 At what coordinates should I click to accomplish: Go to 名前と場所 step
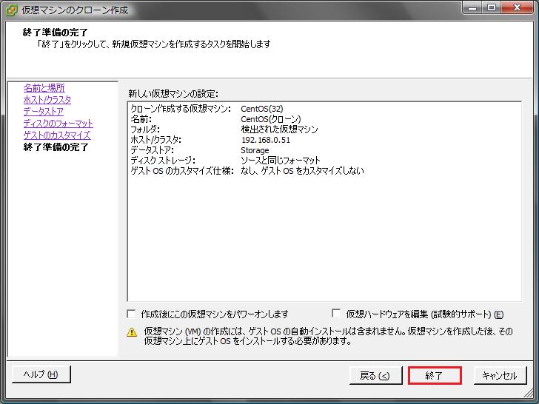tap(44, 88)
